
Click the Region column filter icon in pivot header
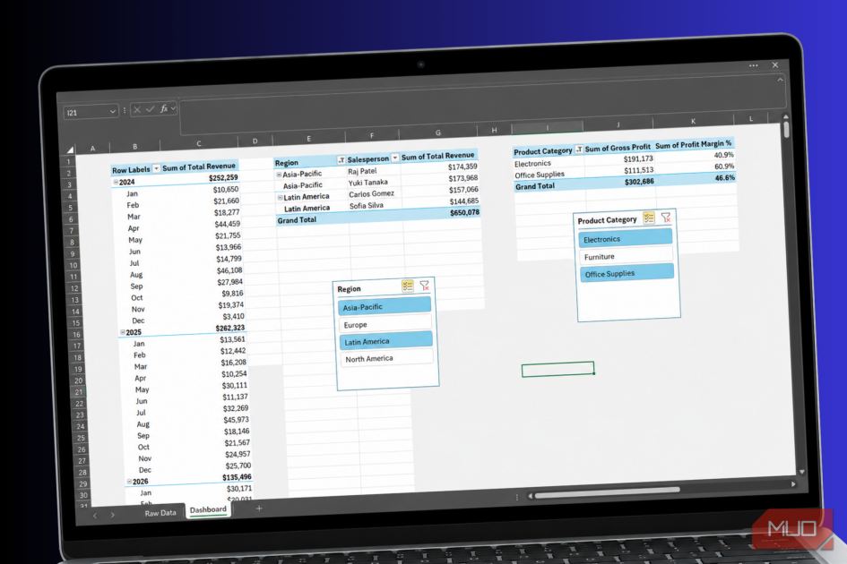[341, 160]
